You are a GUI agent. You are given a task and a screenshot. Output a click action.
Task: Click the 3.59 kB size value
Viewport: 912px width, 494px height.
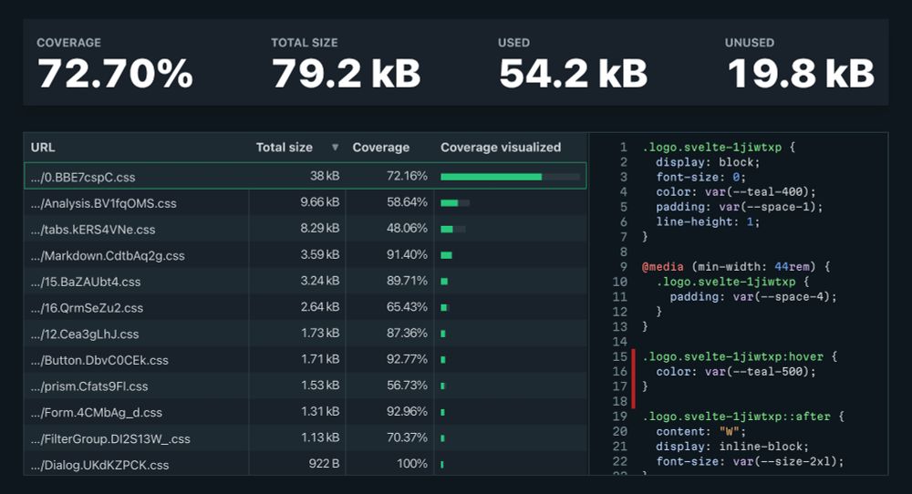(x=320, y=254)
